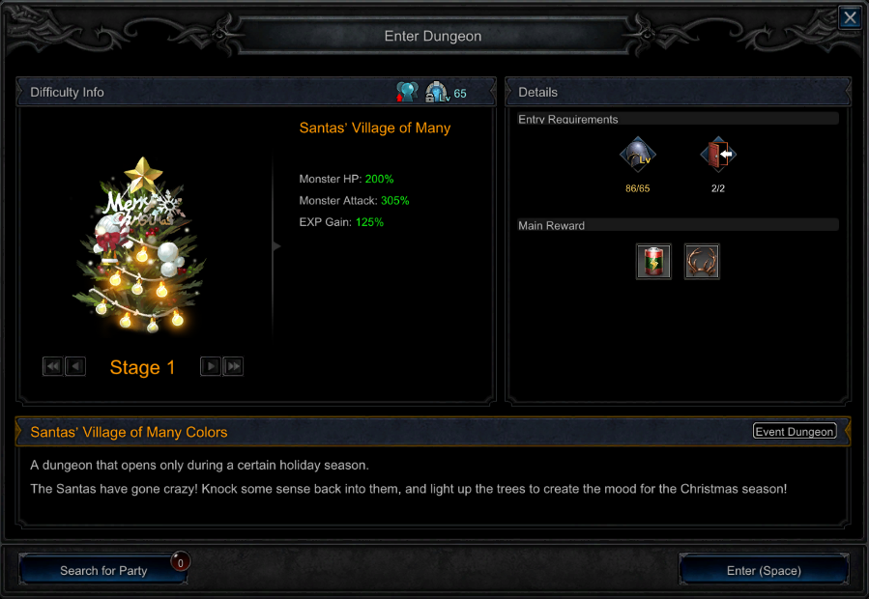The height and width of the screenshot is (599, 869).
Task: Advance to next stage with right arrow
Action: point(211,366)
